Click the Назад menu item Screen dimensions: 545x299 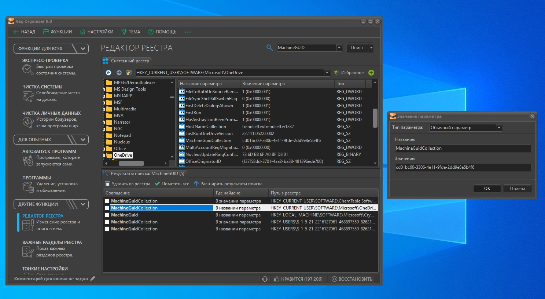(x=24, y=32)
